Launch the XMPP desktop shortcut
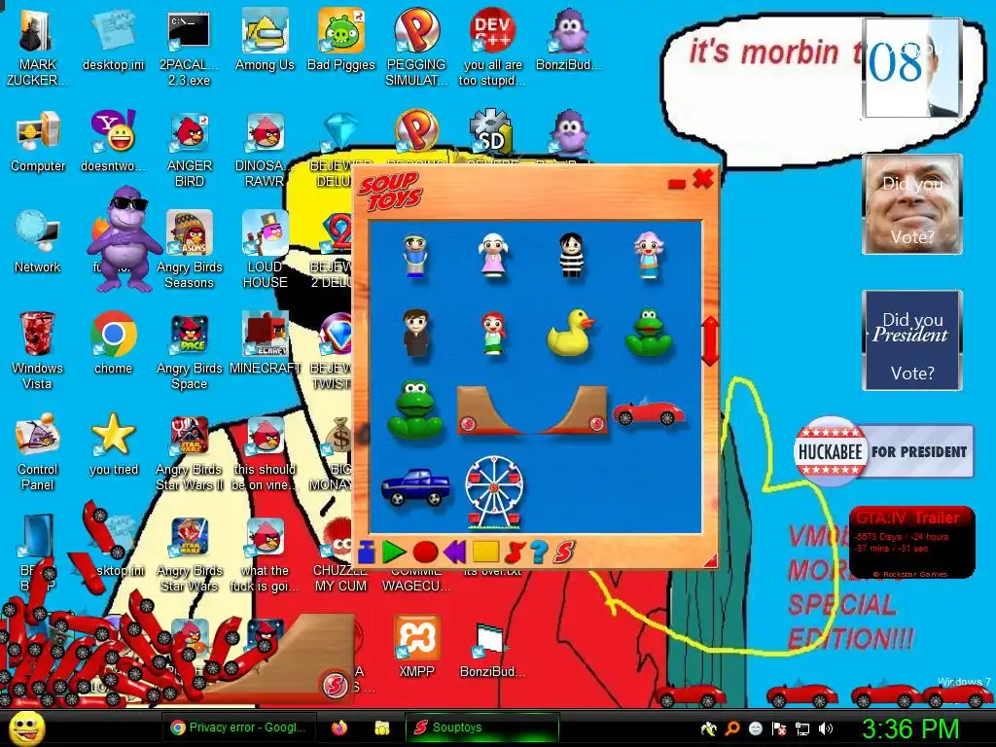The height and width of the screenshot is (747, 996). click(416, 647)
